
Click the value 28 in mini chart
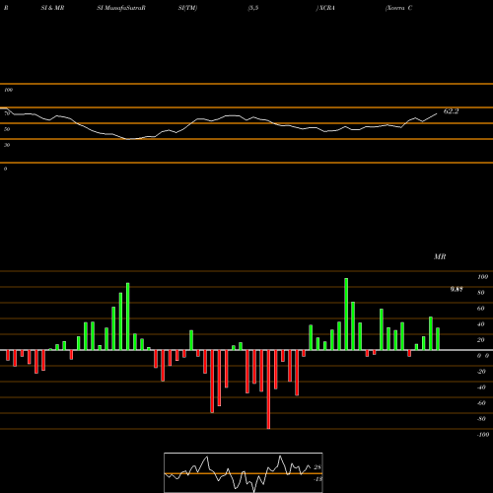[x=317, y=467]
